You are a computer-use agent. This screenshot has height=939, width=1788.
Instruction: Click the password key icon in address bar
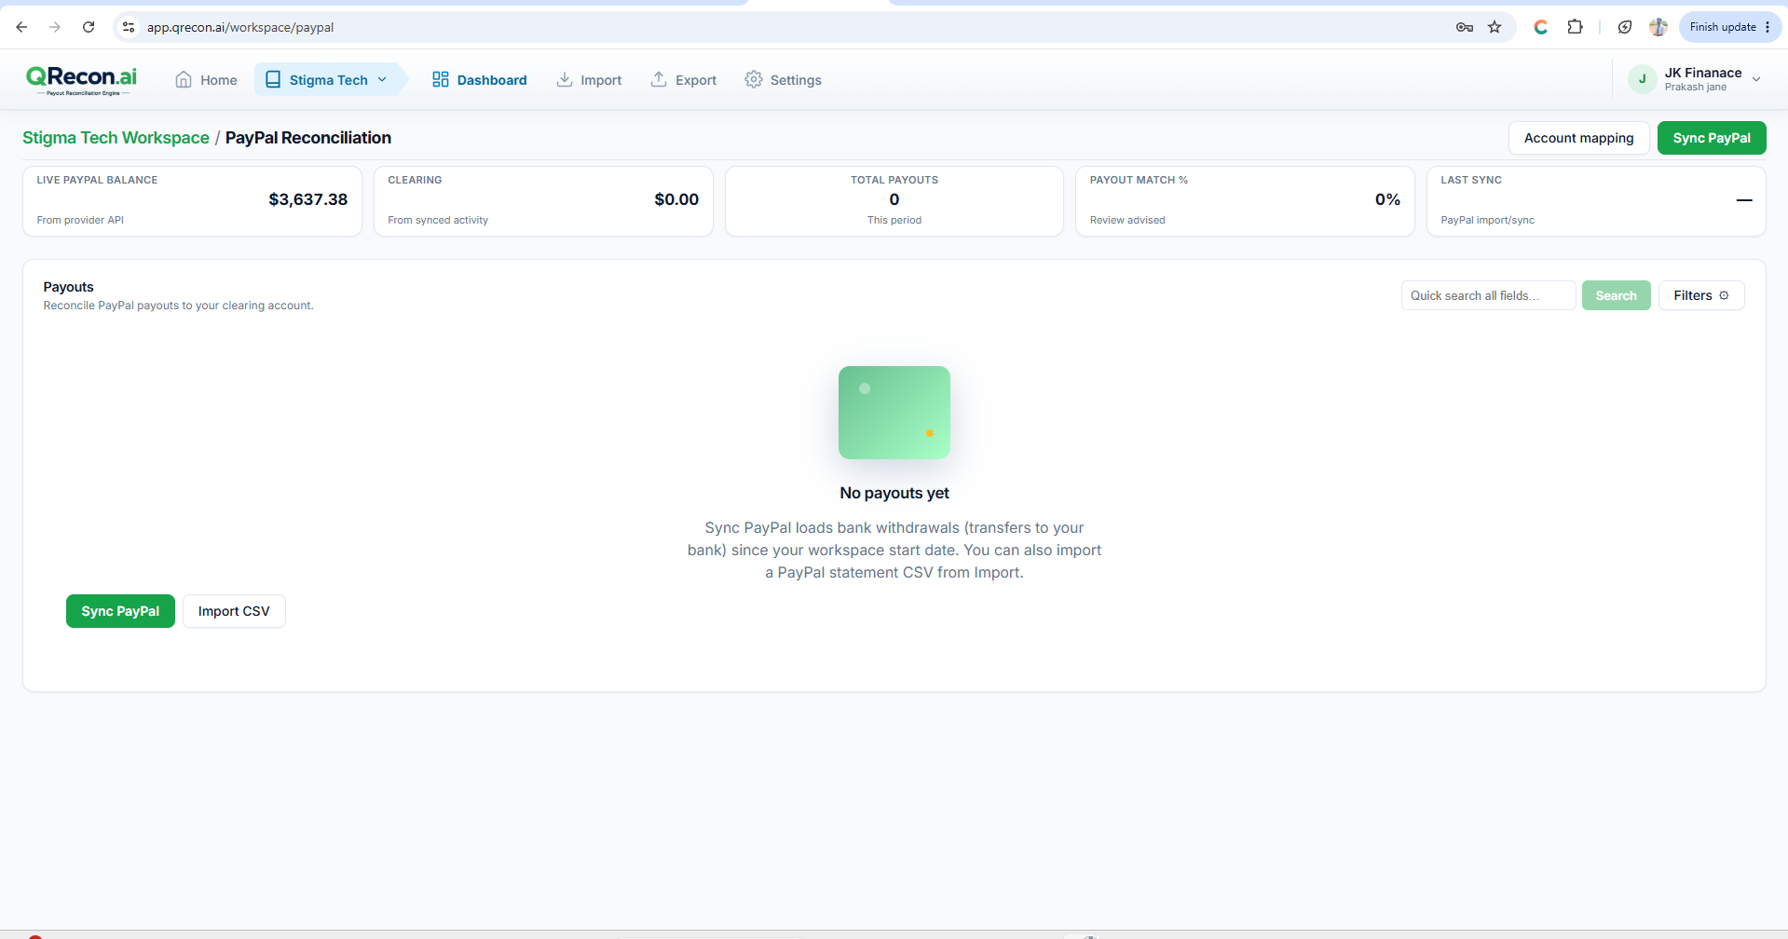[1465, 27]
